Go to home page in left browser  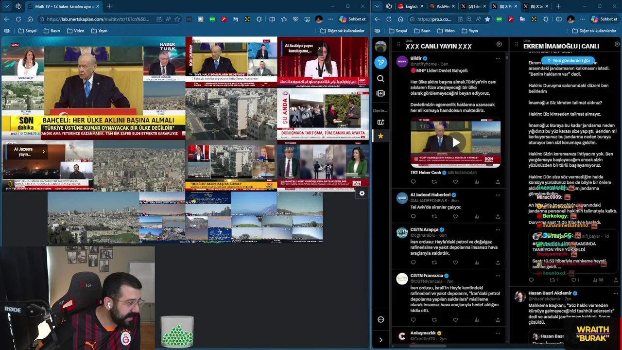[30, 19]
